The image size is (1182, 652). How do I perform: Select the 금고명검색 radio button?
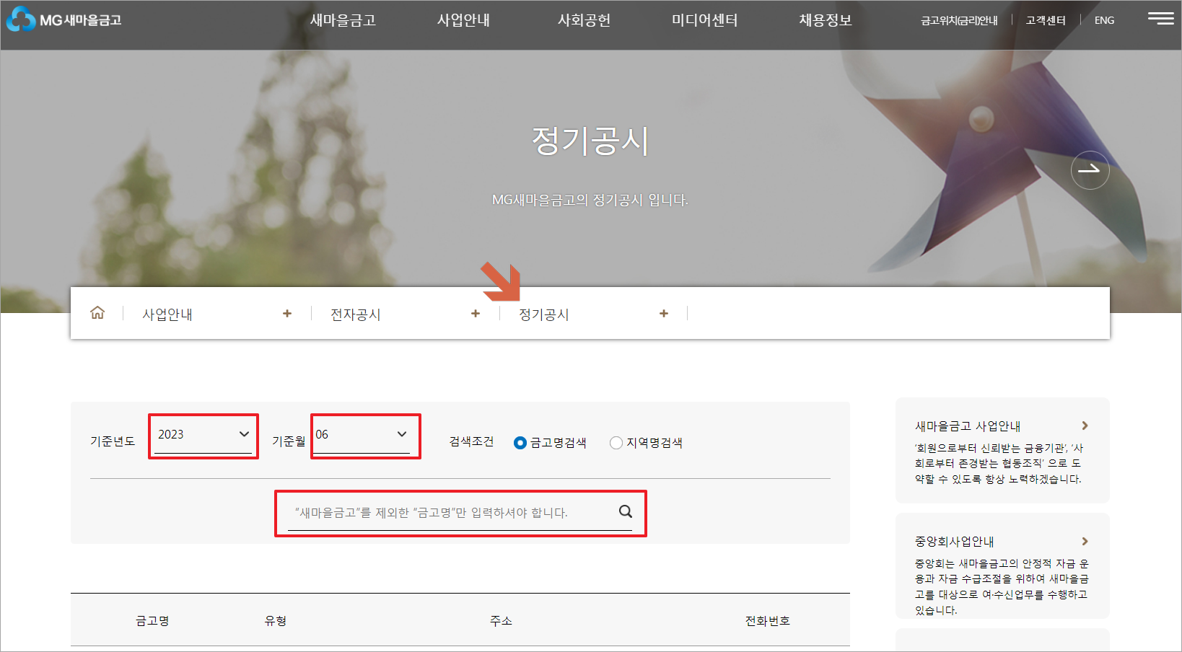coord(520,442)
